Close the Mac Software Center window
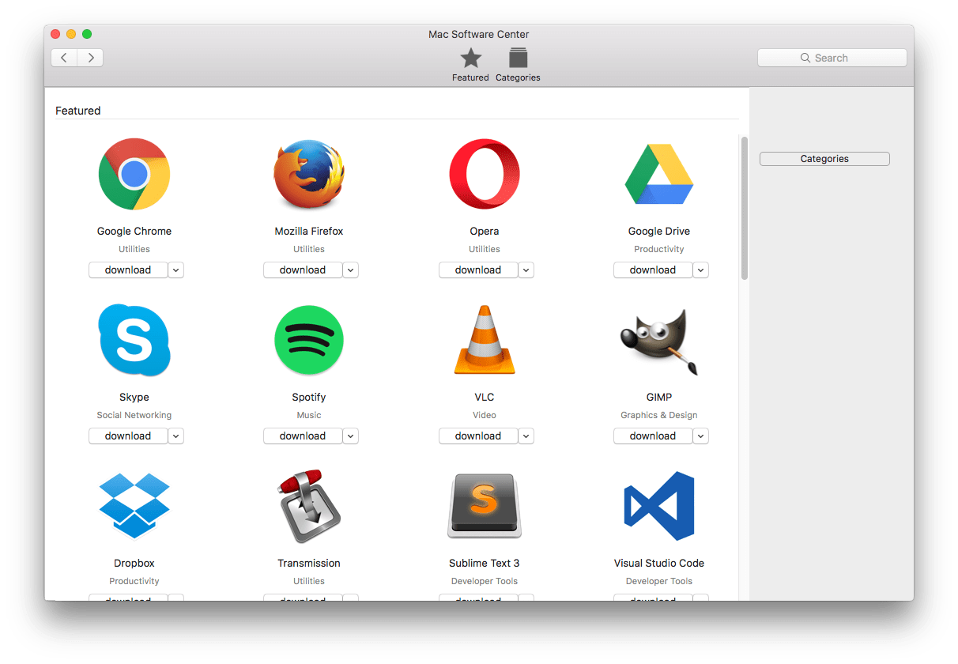958x664 pixels. click(x=55, y=34)
